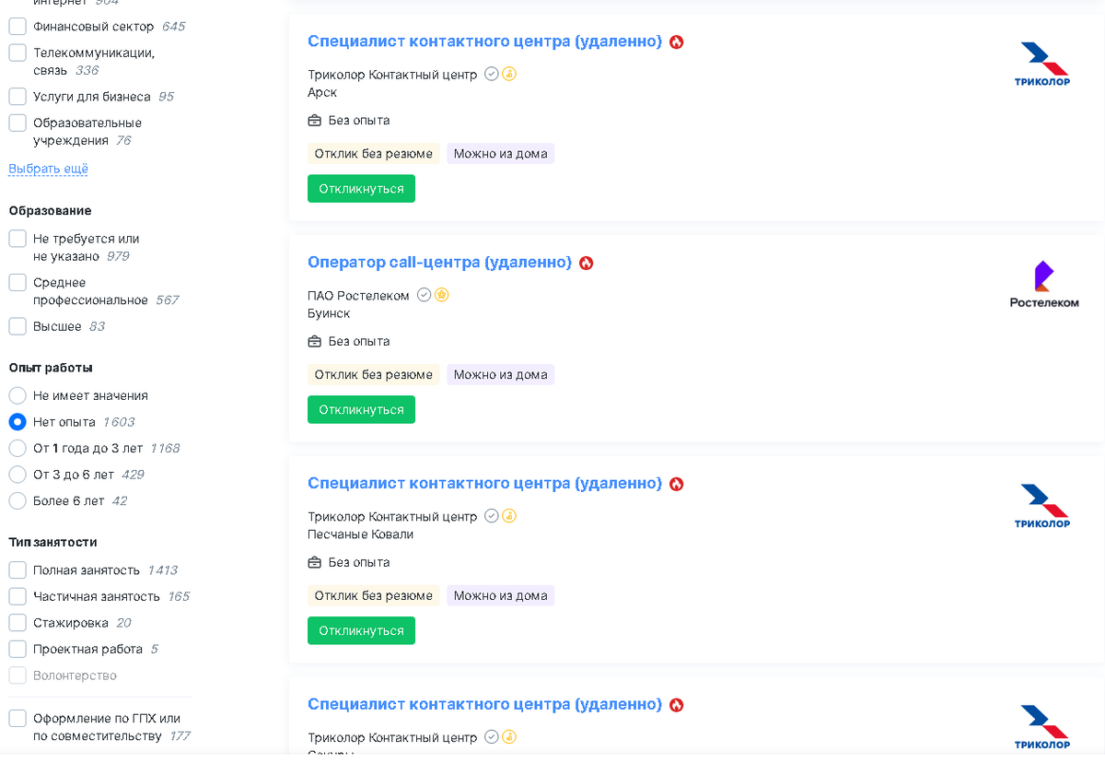
Task: Check the Не требуется или не указано education checkbox
Action: click(17, 239)
